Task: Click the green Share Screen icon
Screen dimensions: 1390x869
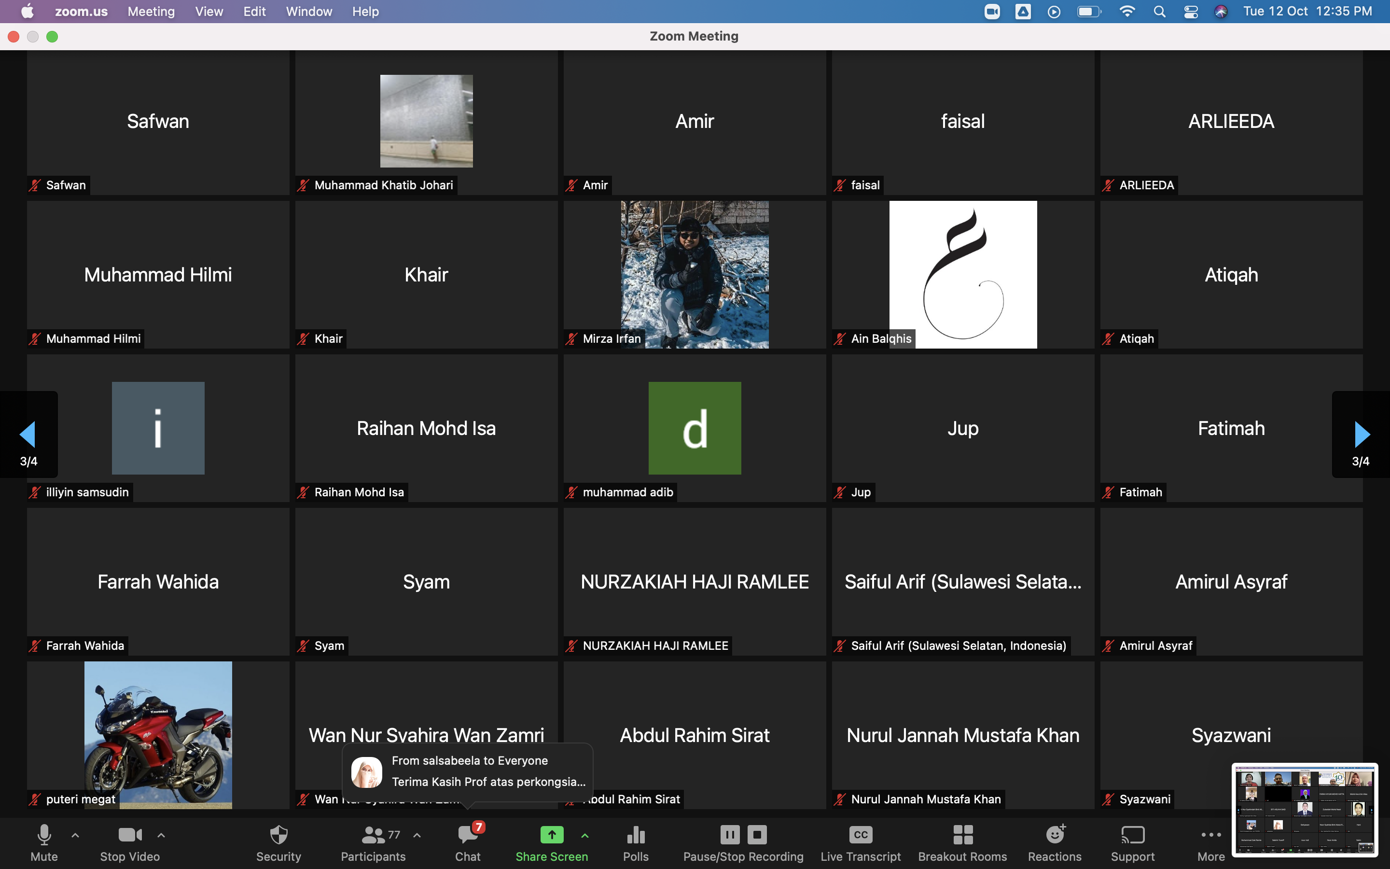Action: click(551, 835)
